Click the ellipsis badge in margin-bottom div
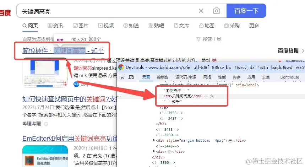The height and width of the screenshot is (167, 305). [x=230, y=141]
